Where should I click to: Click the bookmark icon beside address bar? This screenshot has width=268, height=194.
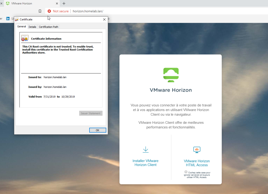(x=40, y=11)
